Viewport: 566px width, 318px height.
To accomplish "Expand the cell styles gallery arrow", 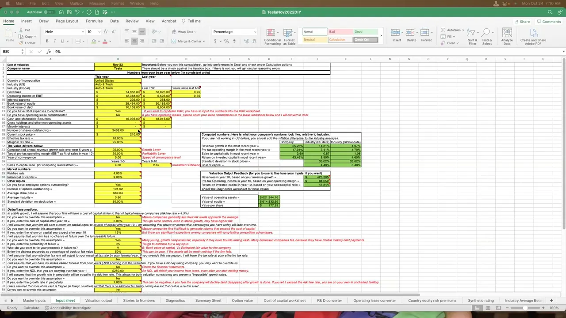I will click(381, 36).
